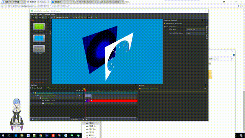
Task: Click the horizontal scrollbar under timeline tree
Action: pos(50,117)
